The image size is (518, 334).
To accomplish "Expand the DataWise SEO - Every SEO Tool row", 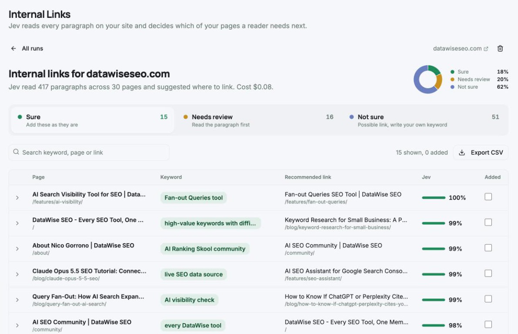I will 17,223.
